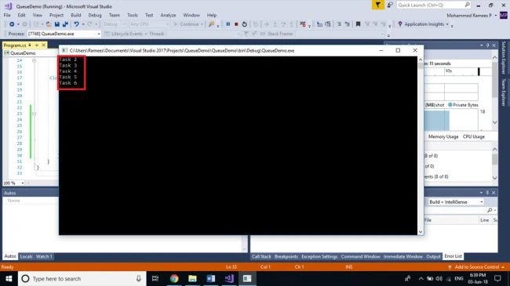The height and width of the screenshot is (286, 510).
Task: Click the diagnostics timeline ruler at 10s
Action: click(449, 71)
